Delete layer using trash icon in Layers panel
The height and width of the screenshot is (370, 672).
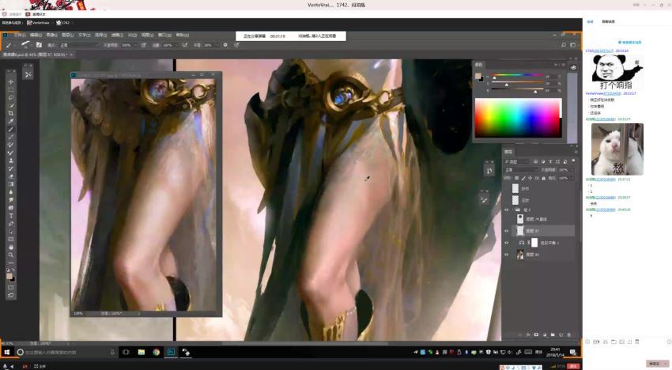(569, 335)
